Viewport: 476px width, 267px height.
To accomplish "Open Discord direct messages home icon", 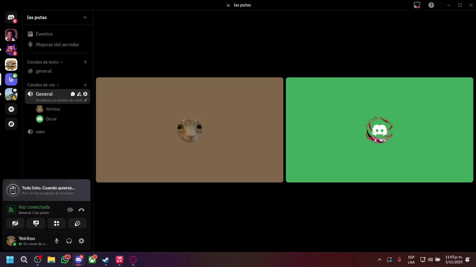I will 11,17.
